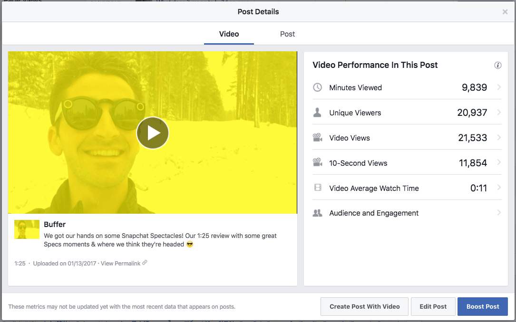This screenshot has width=516, height=322.
Task: Click the Audience and Engagement people icon
Action: coord(318,213)
